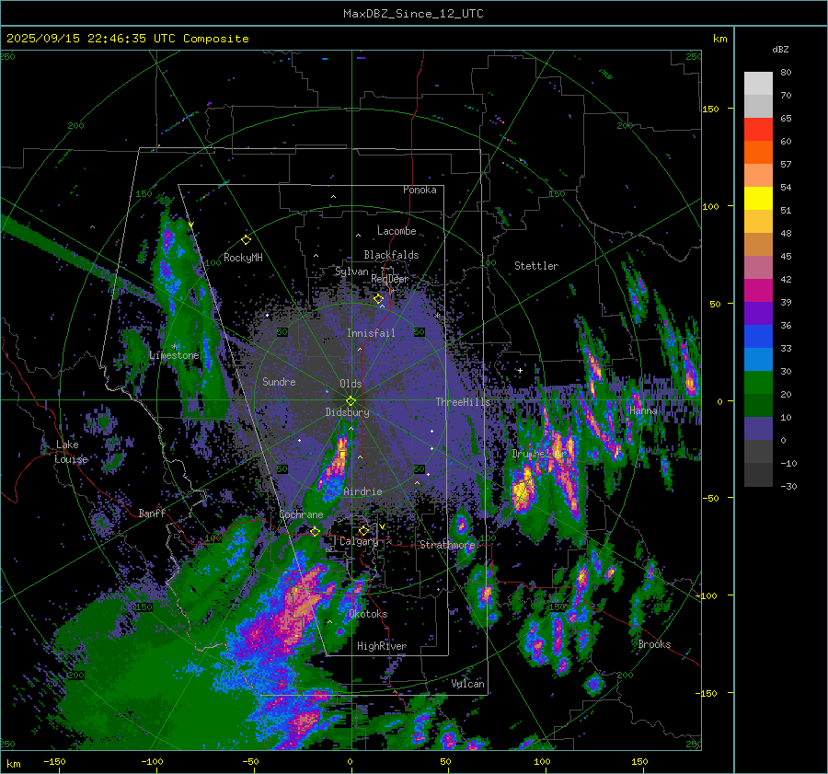Click the Olds label
Screen dimensions: 828x774
[x=351, y=384]
